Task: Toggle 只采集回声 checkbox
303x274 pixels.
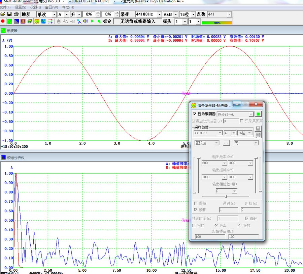Action: click(x=241, y=121)
